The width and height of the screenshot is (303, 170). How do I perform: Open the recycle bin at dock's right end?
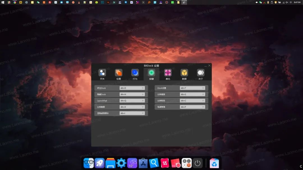[215, 162]
